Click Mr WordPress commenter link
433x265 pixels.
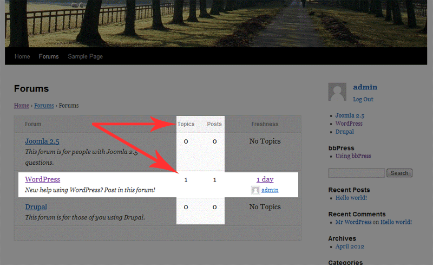point(353,222)
